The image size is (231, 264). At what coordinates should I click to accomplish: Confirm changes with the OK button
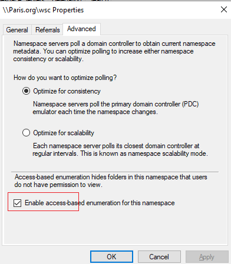pos(111,256)
